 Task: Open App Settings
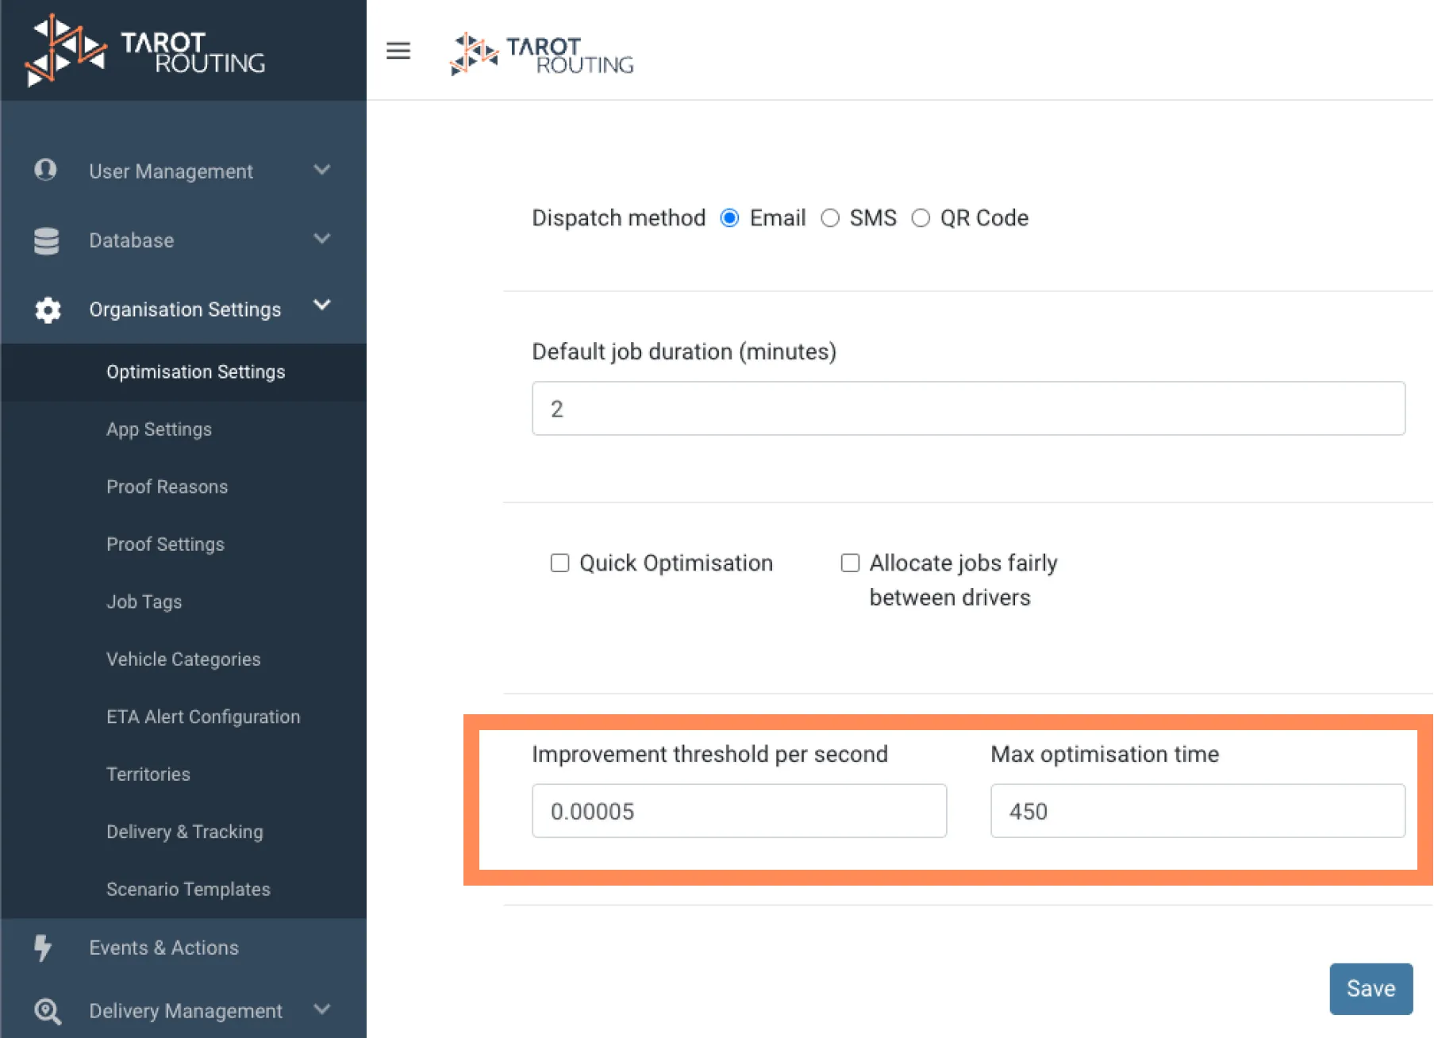[160, 429]
